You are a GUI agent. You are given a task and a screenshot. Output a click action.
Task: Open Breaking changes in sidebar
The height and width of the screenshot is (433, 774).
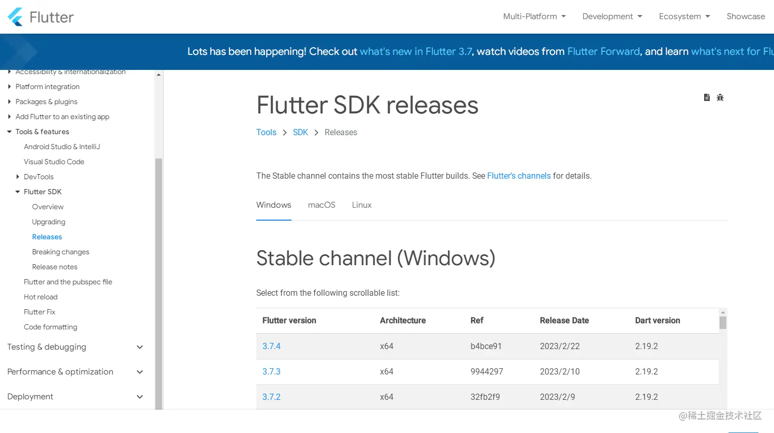tap(61, 252)
